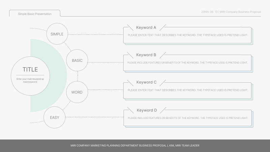Select the Simple Basic Presentation tab

35,14
